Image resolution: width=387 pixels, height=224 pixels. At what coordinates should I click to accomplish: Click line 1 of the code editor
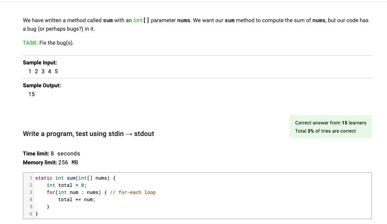(x=75, y=178)
